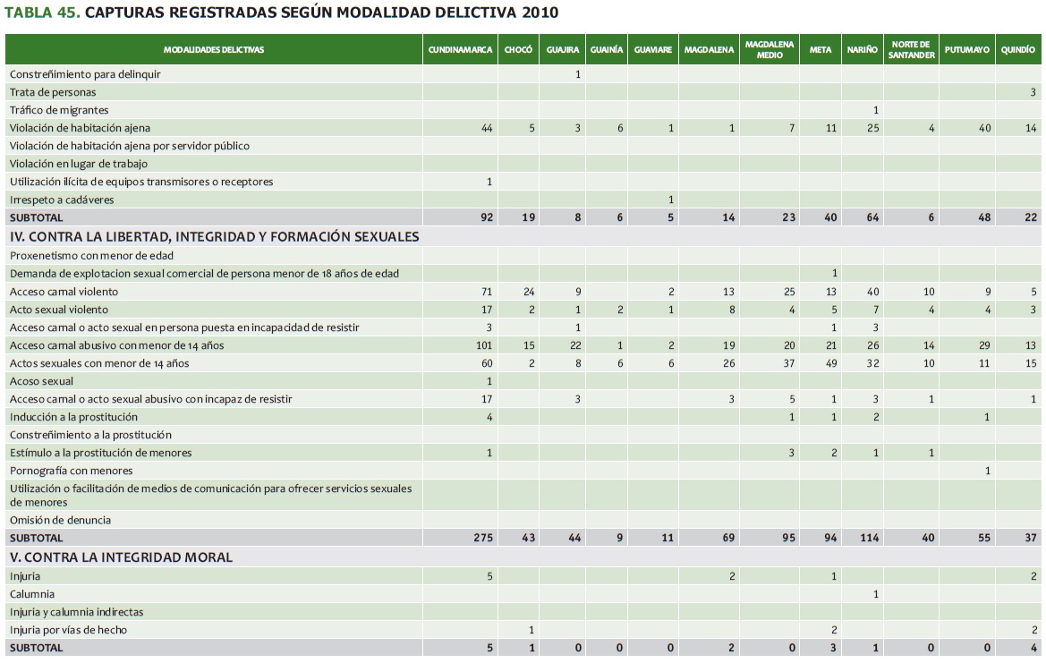Select the 'Trata de personas' row label
The image size is (1046, 663).
[x=53, y=92]
